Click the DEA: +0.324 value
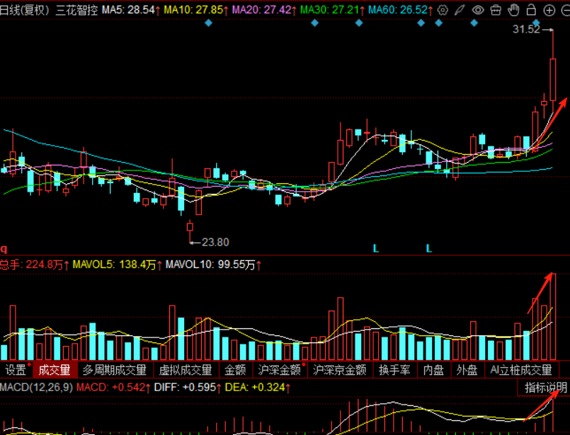570x435 pixels. click(258, 388)
